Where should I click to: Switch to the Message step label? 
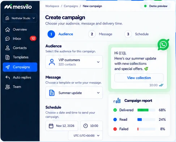point(106,34)
